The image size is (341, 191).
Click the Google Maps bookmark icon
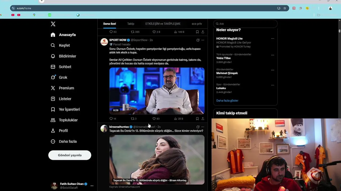point(34,15)
